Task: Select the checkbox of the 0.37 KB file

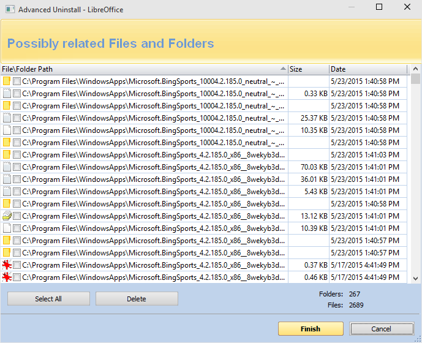Action: tap(17, 265)
